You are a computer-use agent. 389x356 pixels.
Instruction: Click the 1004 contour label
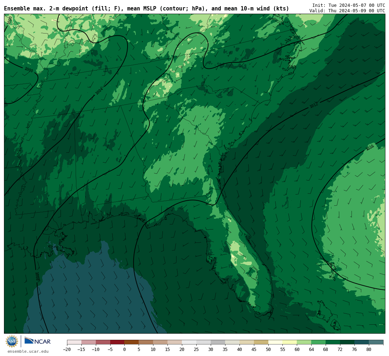tap(99, 91)
